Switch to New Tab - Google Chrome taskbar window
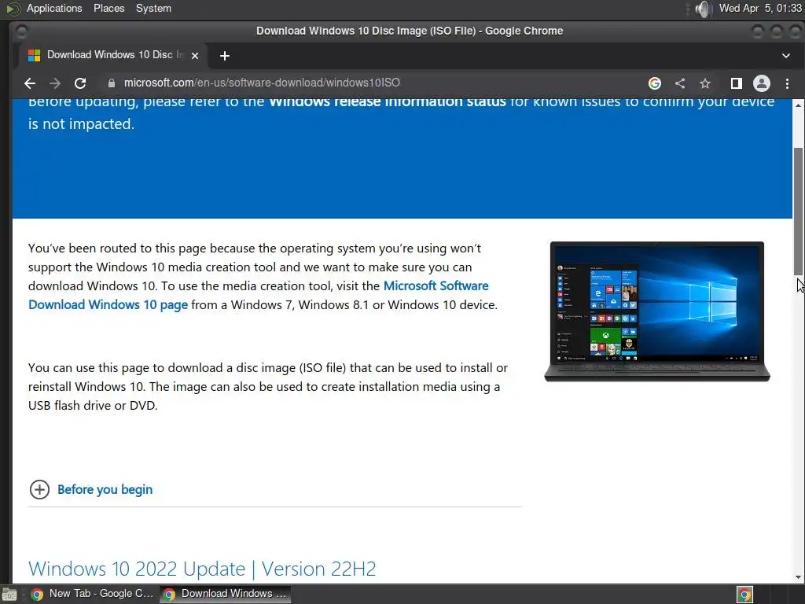Image resolution: width=805 pixels, height=604 pixels. coord(93,594)
